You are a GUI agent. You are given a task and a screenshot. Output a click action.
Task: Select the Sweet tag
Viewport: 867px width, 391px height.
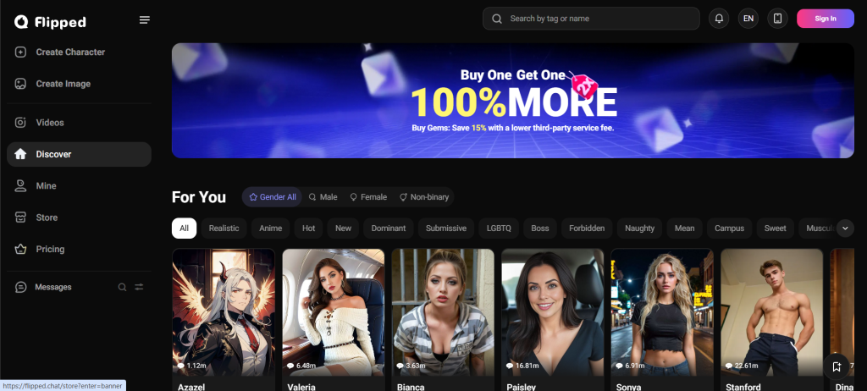(x=776, y=229)
